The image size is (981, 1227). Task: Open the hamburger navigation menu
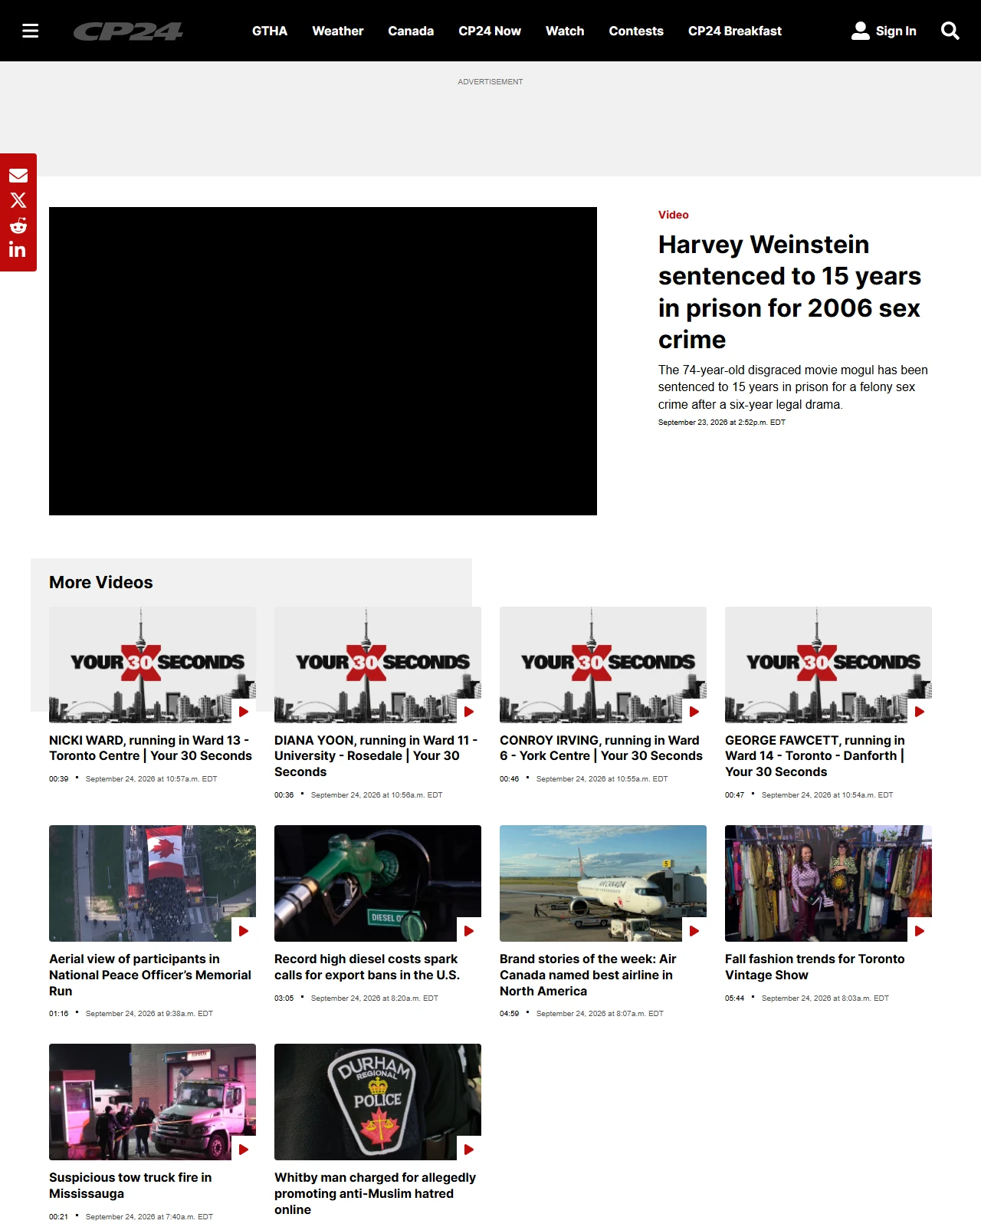tap(31, 31)
